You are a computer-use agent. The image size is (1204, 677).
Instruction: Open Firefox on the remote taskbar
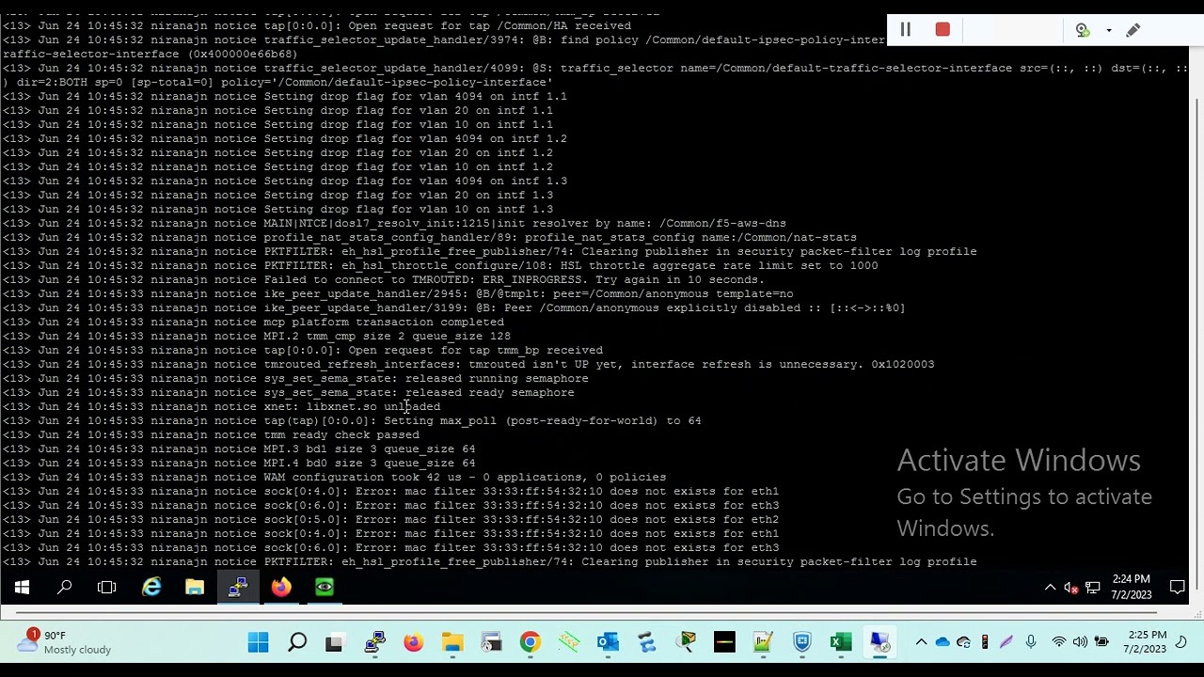tap(281, 588)
